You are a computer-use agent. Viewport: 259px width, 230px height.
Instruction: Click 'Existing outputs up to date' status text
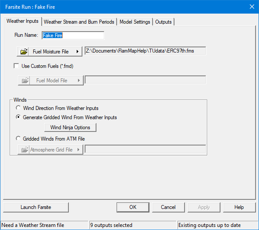[x=209, y=225]
